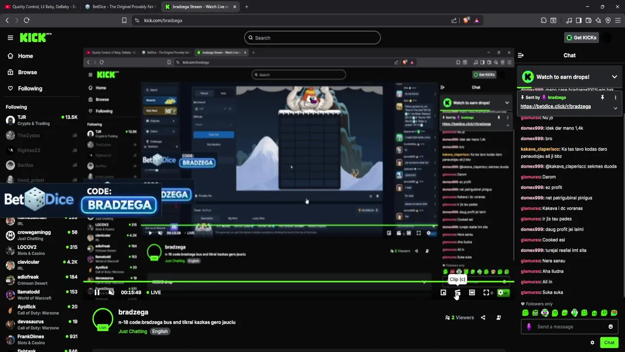The height and width of the screenshot is (352, 625).
Task: Open crowegaminng channel in sidebar
Action: [x=42, y=235]
